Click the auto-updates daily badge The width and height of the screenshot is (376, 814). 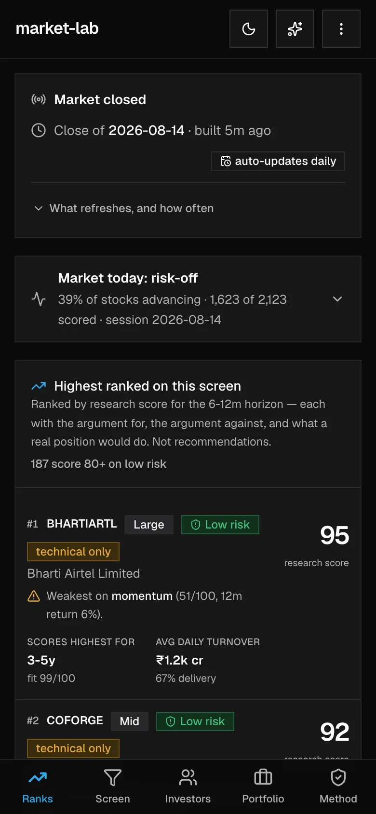pos(278,161)
